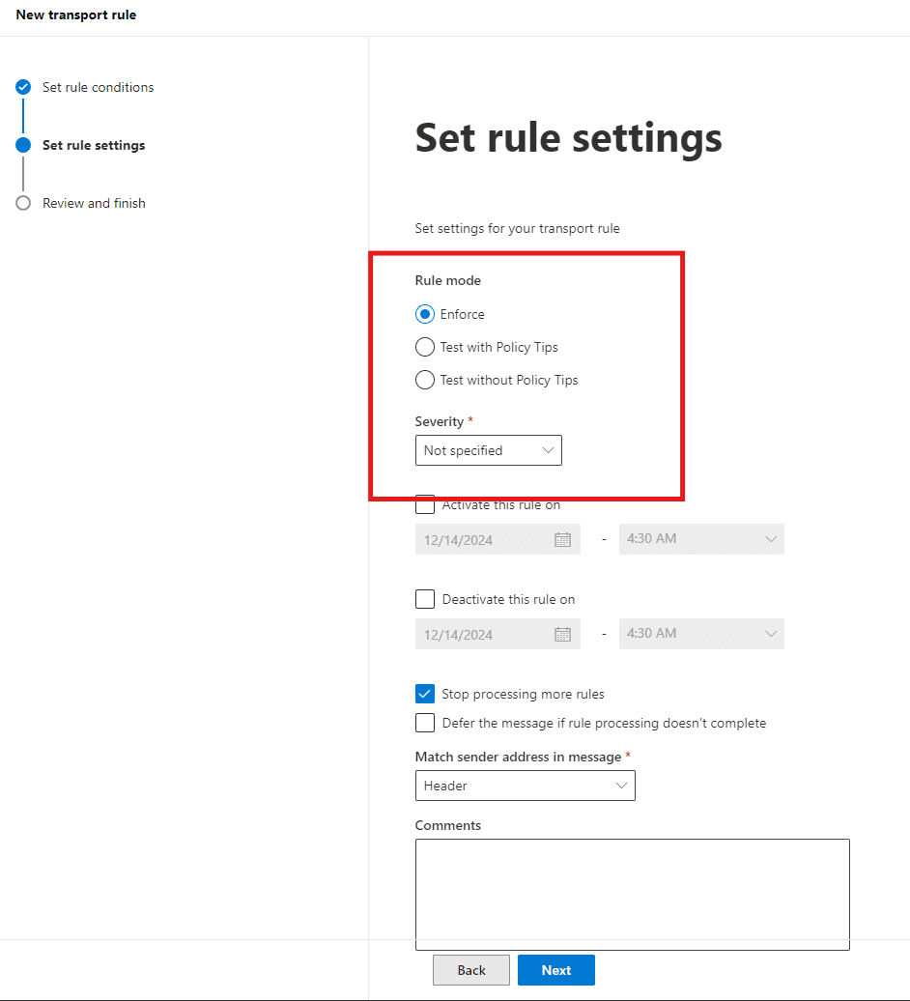Check Defer the message if processing doesn't complete
910x1001 pixels.
[x=424, y=723]
